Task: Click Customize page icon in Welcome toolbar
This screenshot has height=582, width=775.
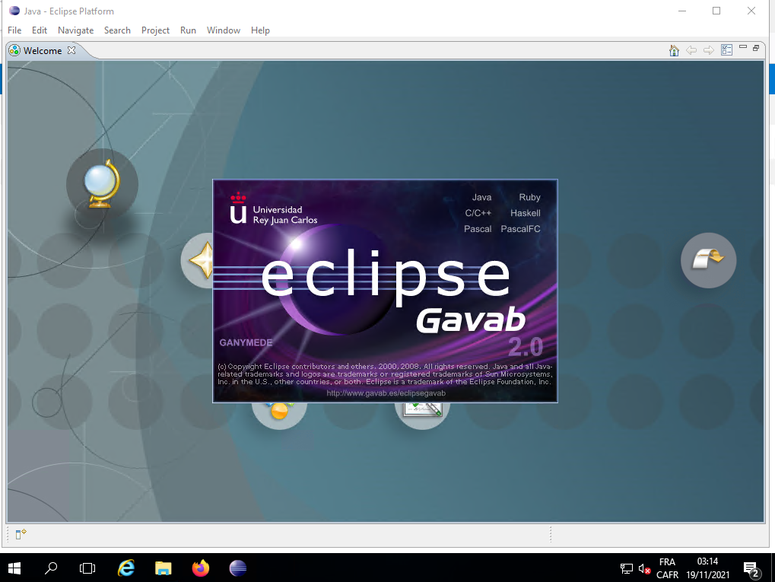Action: coord(726,50)
